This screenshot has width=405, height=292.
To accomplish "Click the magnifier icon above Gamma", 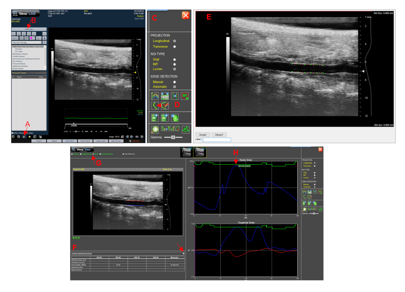I will pyautogui.click(x=155, y=128).
